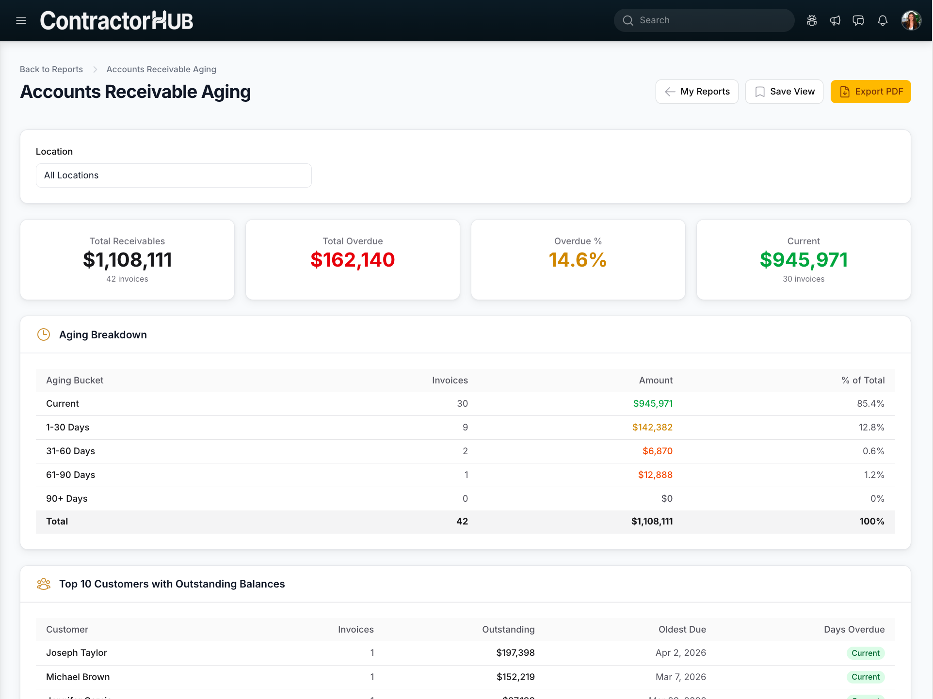The height and width of the screenshot is (699, 933).
Task: Click the ContractorHUB logo
Action: tap(116, 20)
